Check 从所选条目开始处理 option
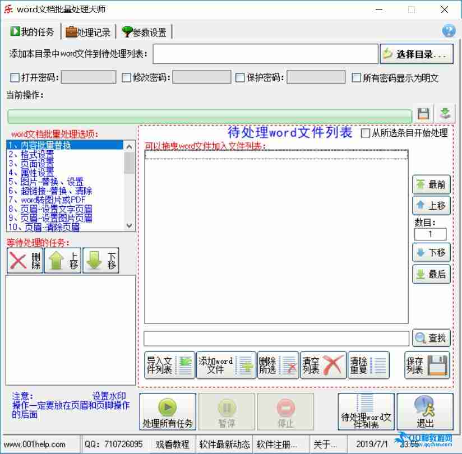This screenshot has width=462, height=454. [366, 133]
